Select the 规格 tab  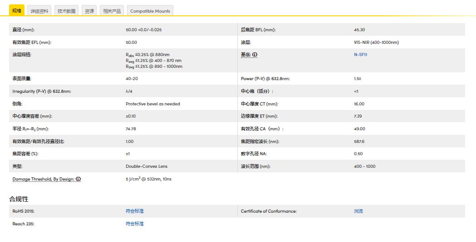(x=17, y=10)
